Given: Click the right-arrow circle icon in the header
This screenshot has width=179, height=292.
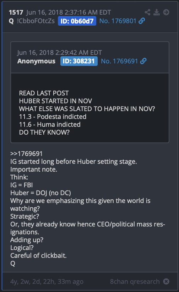Looking at the screenshot, I should coord(166,12).
